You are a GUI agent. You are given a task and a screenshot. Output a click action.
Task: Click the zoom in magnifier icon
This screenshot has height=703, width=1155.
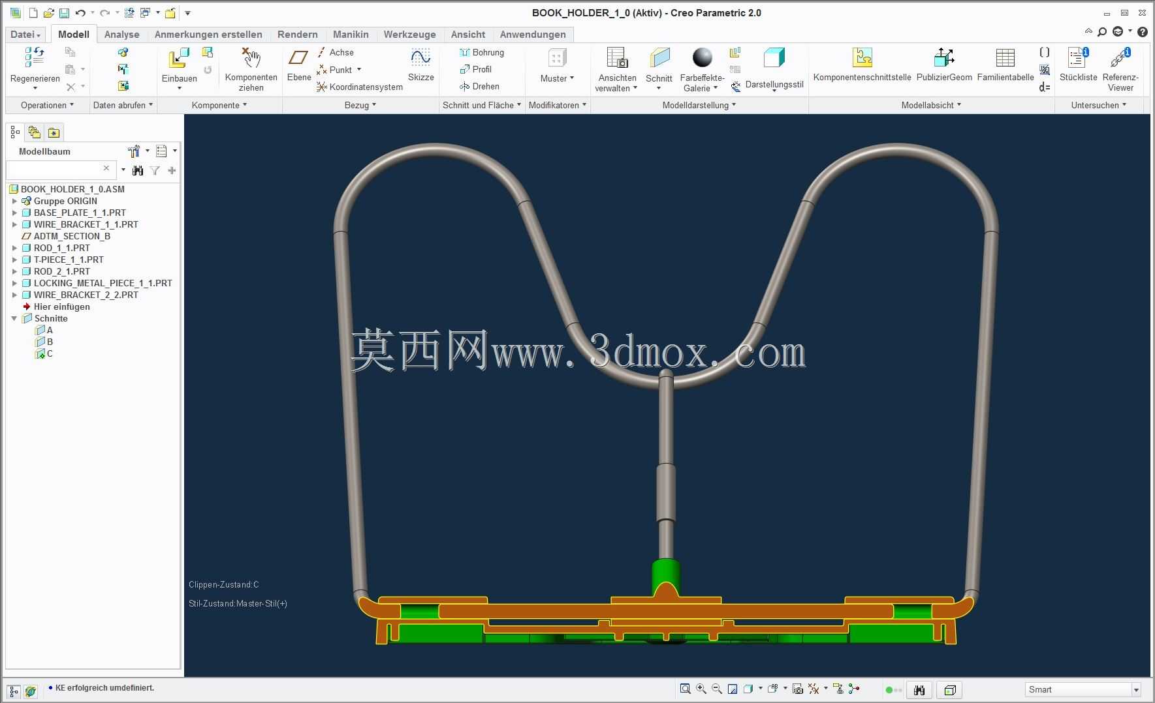pyautogui.click(x=701, y=689)
